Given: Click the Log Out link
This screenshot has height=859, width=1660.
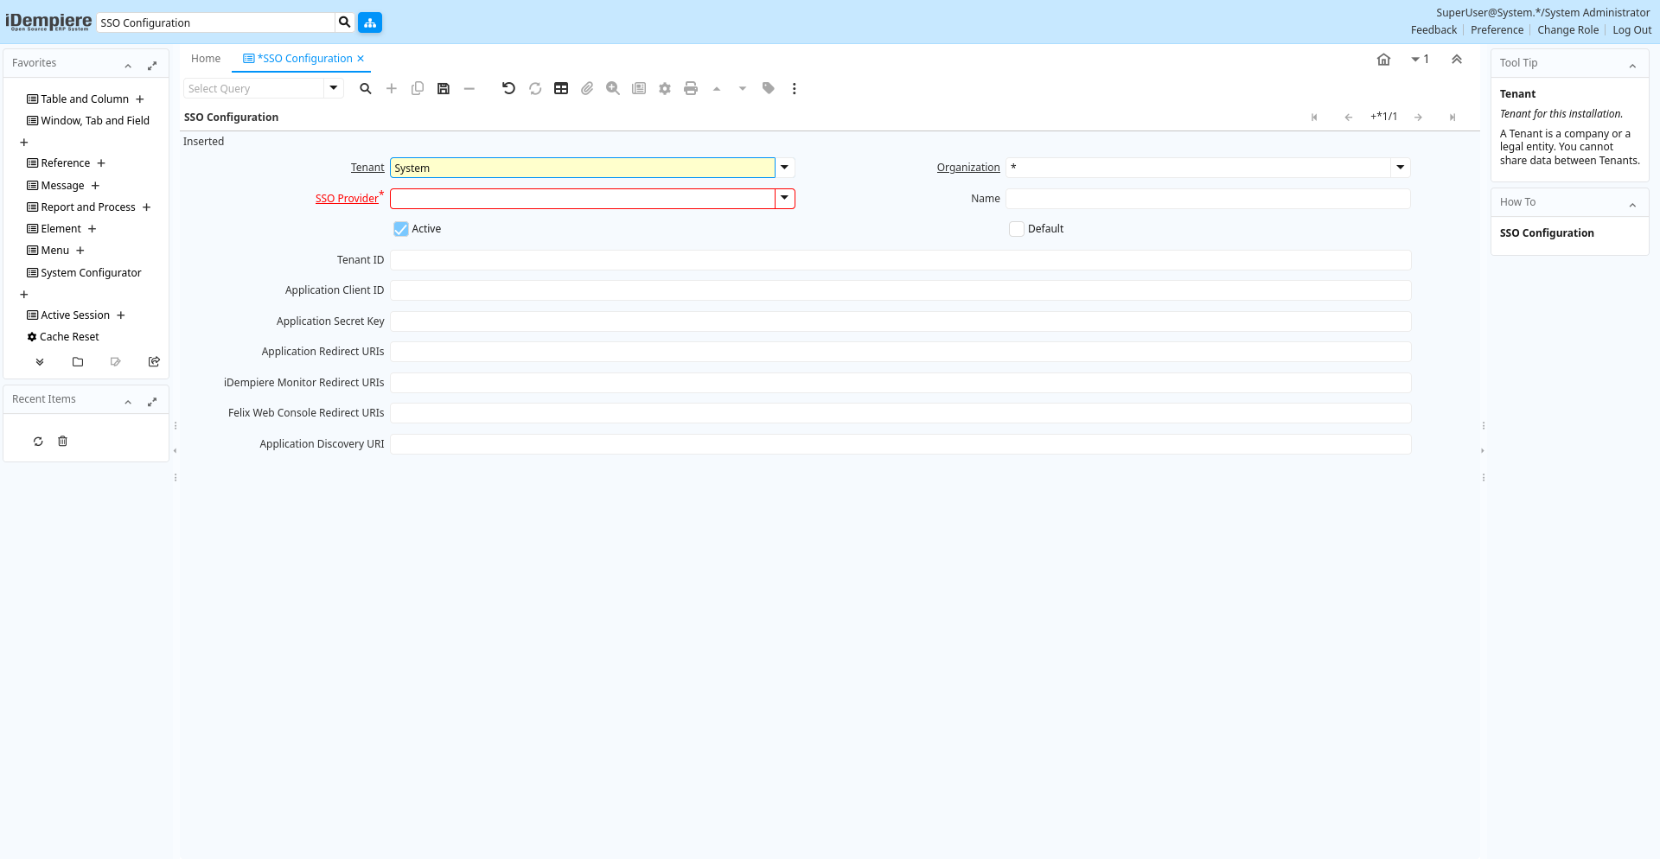Looking at the screenshot, I should 1631,30.
